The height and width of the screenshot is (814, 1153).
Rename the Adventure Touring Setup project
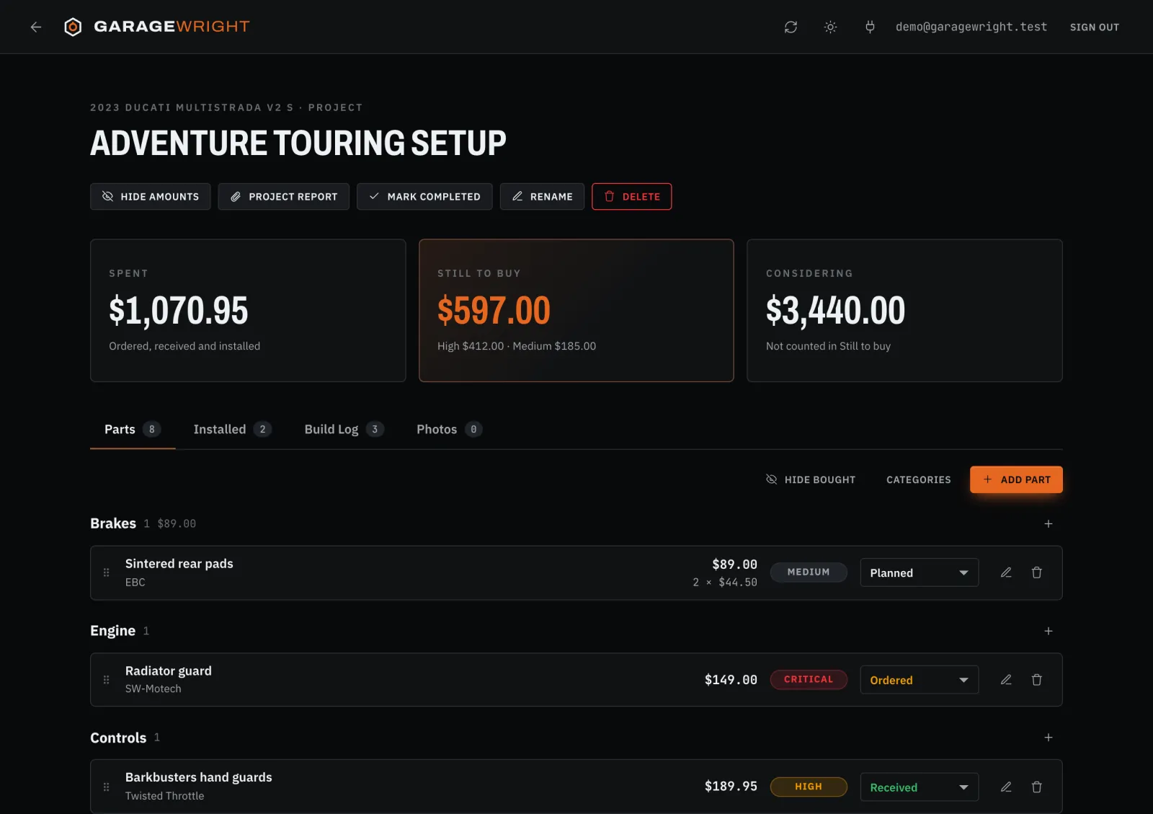[x=542, y=196]
